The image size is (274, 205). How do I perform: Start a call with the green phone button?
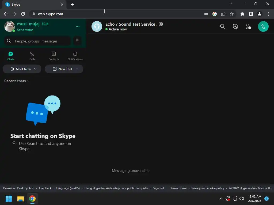pyautogui.click(x=263, y=26)
